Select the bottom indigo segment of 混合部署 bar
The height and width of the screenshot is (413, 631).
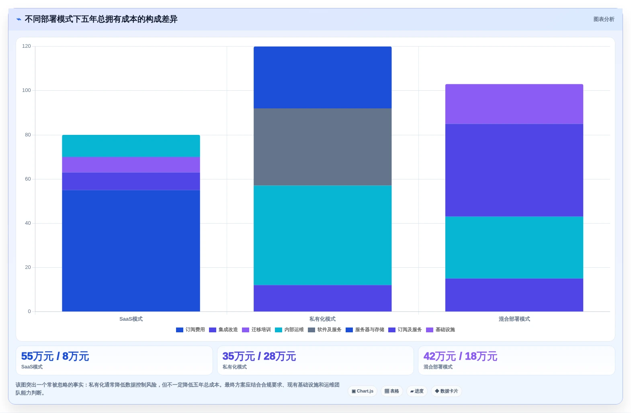[x=514, y=295]
